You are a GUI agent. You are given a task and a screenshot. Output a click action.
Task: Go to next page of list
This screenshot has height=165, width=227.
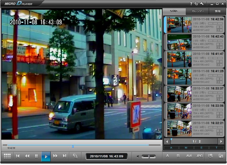click(x=221, y=142)
